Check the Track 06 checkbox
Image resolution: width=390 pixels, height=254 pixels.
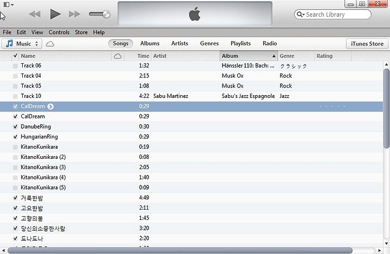point(15,66)
